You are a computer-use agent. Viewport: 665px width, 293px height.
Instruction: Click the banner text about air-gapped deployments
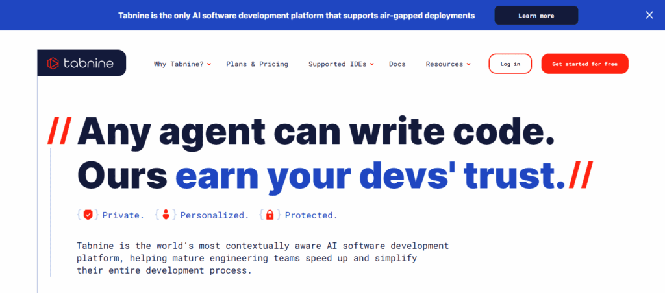tap(296, 16)
